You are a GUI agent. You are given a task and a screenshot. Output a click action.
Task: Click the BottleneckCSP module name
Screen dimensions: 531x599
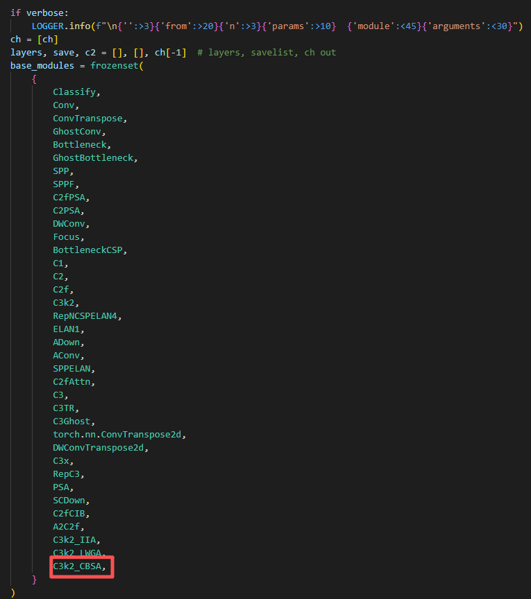90,250
